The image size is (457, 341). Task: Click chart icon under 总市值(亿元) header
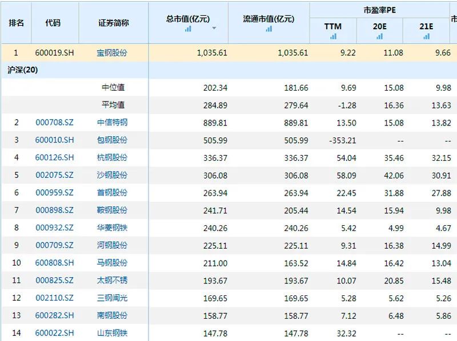point(189,29)
